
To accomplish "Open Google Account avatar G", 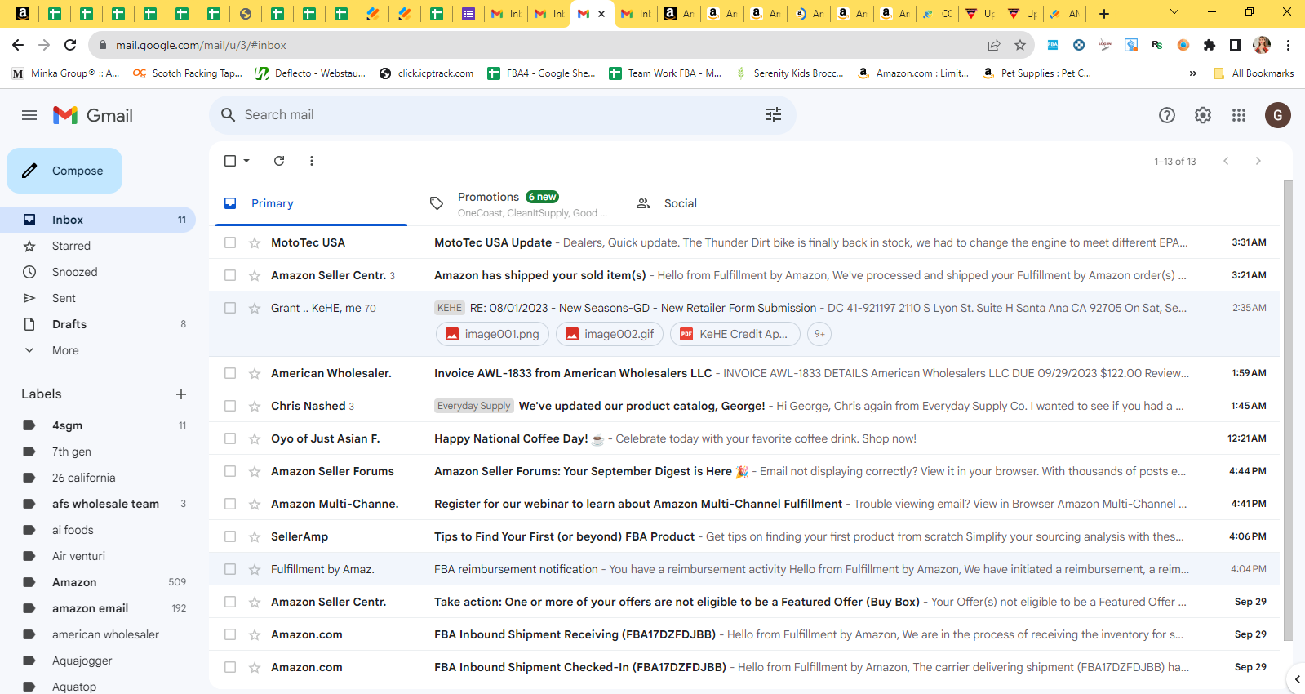I will (1278, 115).
